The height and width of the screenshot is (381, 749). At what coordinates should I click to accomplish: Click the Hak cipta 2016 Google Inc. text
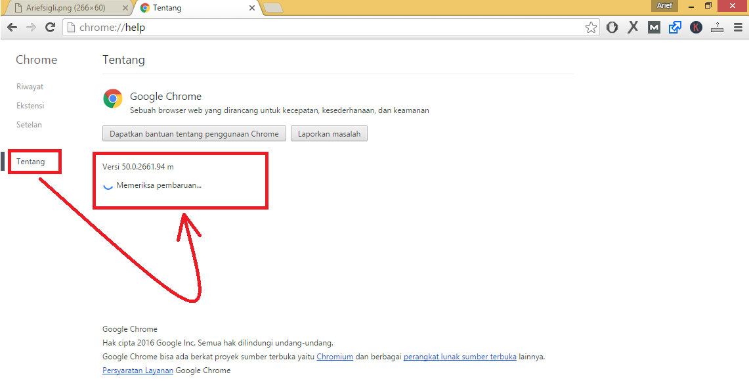[218, 343]
